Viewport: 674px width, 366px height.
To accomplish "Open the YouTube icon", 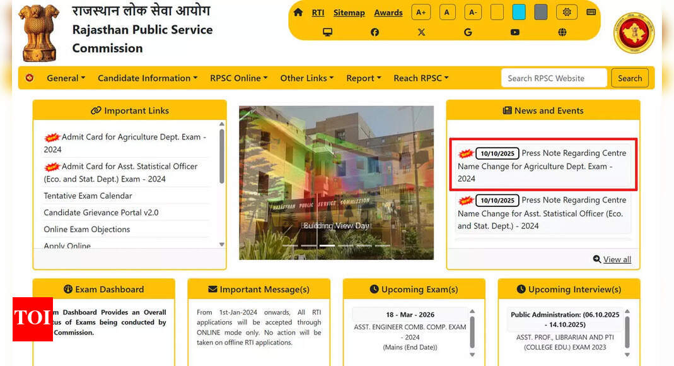I will click(515, 32).
